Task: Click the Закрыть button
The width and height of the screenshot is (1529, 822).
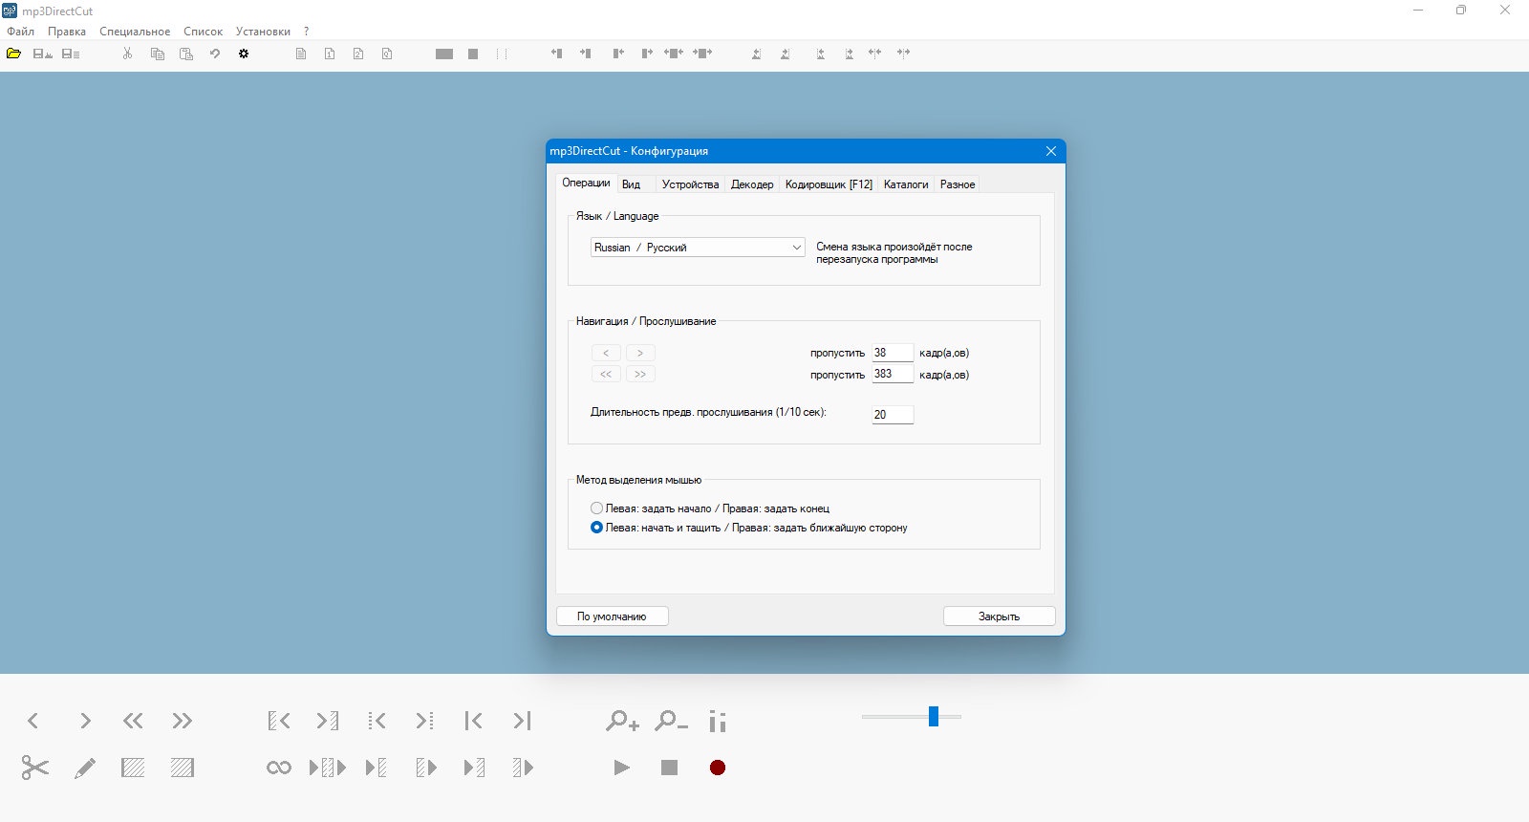Action: [999, 616]
